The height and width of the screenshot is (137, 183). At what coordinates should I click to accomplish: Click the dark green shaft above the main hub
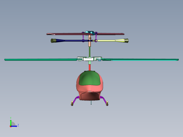[x=89, y=52]
